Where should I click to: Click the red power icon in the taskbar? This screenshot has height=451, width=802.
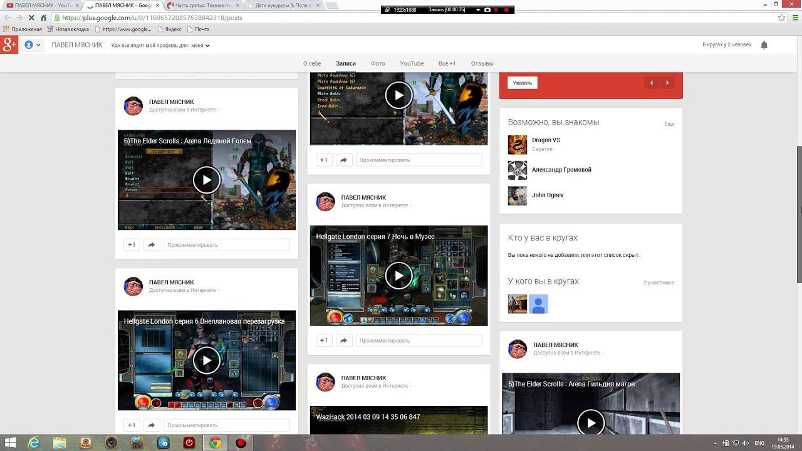coord(189,443)
